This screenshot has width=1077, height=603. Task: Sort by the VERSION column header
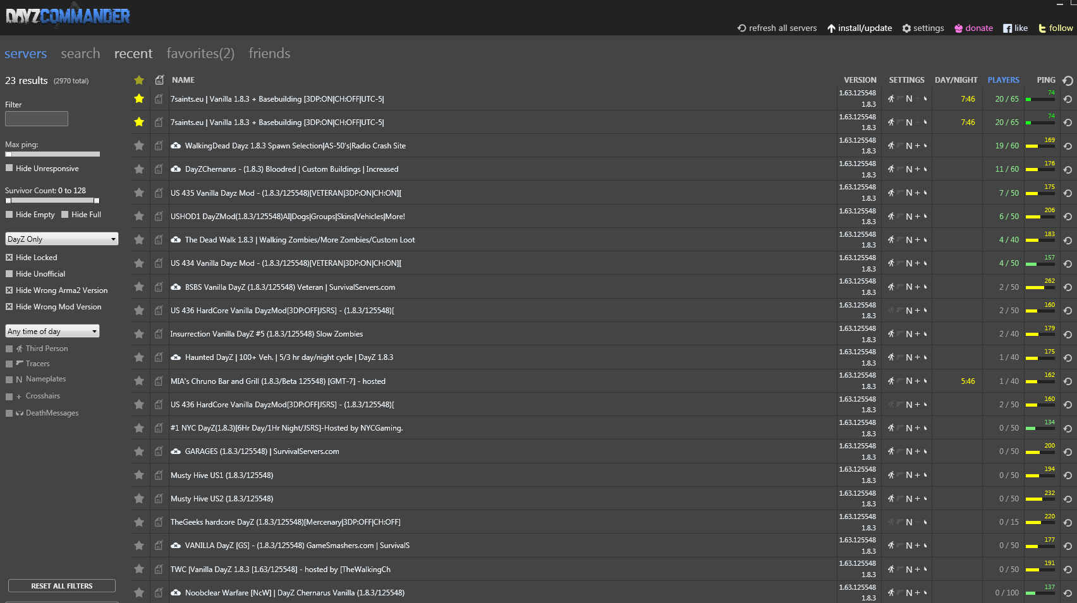pyautogui.click(x=860, y=80)
